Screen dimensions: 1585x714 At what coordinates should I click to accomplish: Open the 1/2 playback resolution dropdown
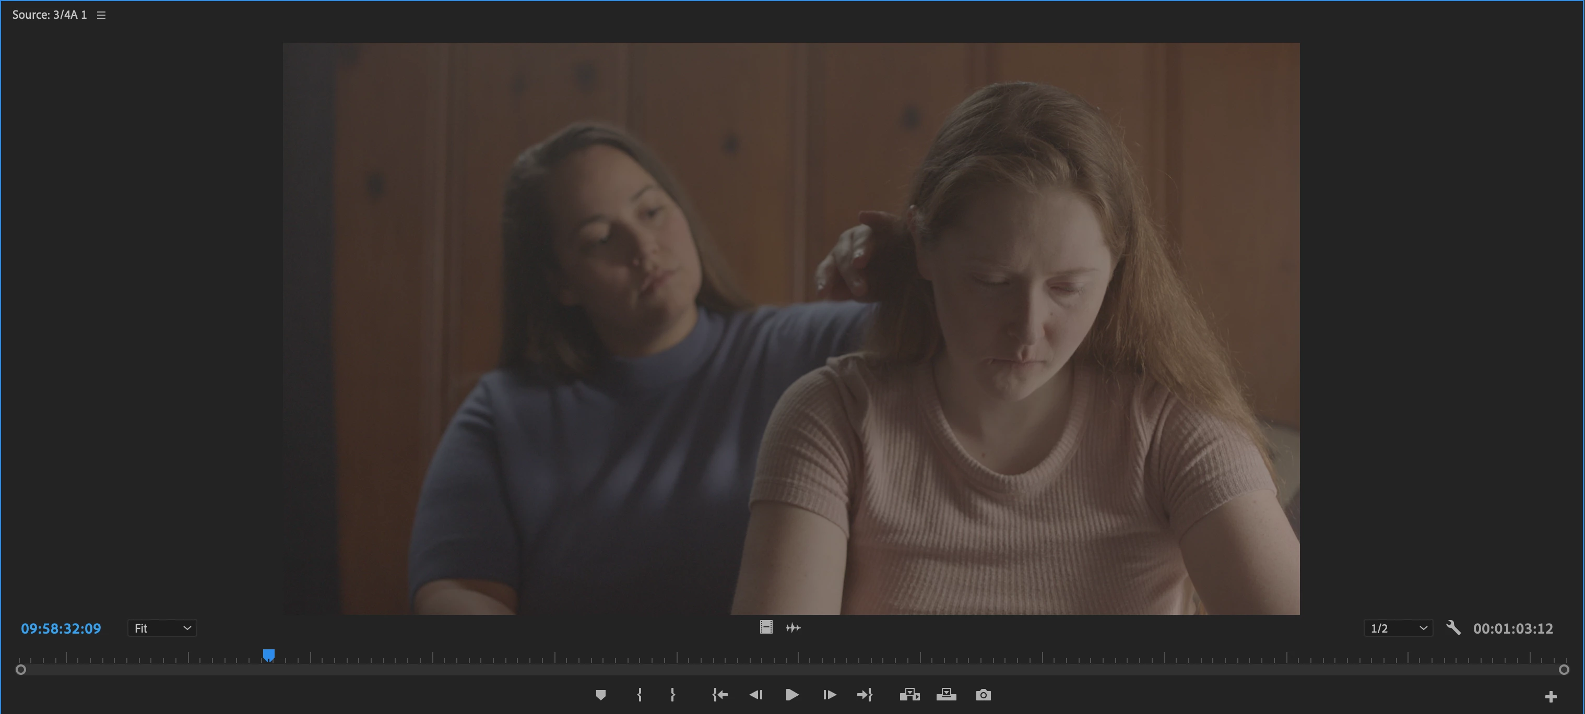point(1398,628)
